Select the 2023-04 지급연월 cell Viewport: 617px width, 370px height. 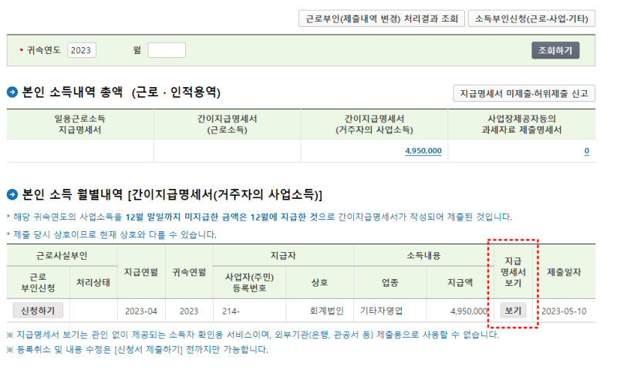point(141,311)
